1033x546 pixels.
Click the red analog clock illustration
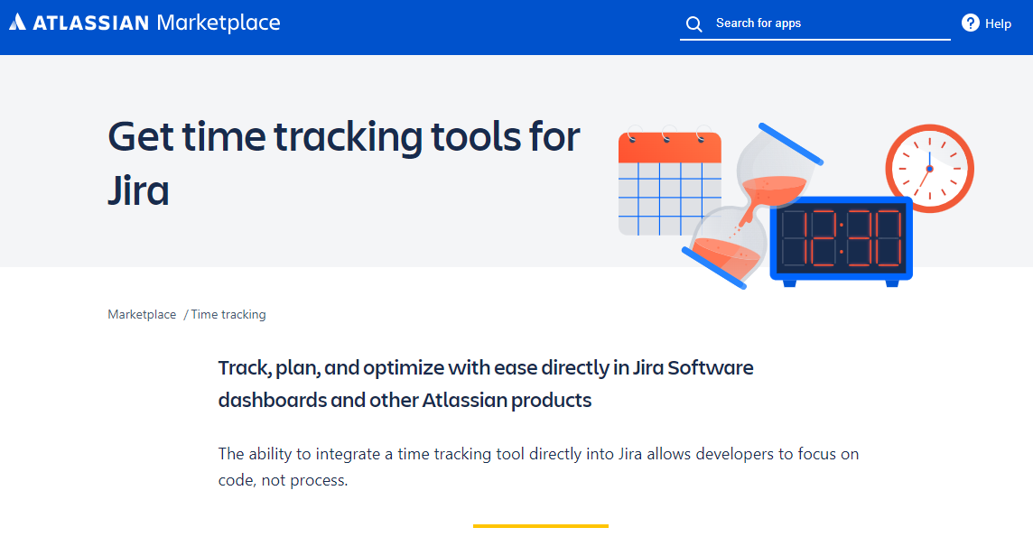point(928,169)
